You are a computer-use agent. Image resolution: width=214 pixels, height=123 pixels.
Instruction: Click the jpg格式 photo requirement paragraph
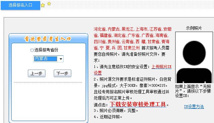tap(132, 89)
